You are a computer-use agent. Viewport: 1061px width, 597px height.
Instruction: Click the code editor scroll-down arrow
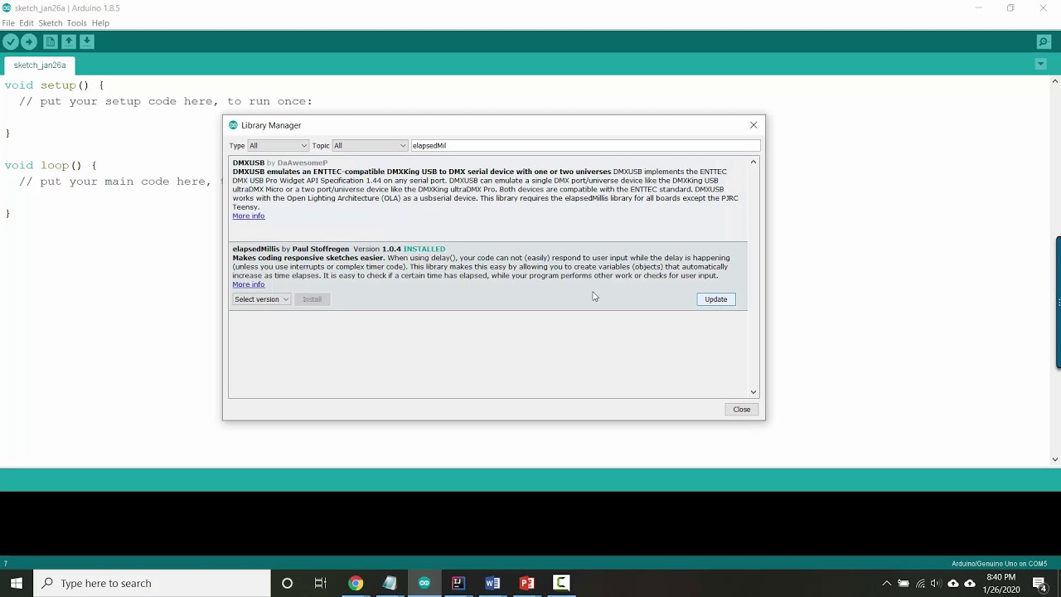1055,459
